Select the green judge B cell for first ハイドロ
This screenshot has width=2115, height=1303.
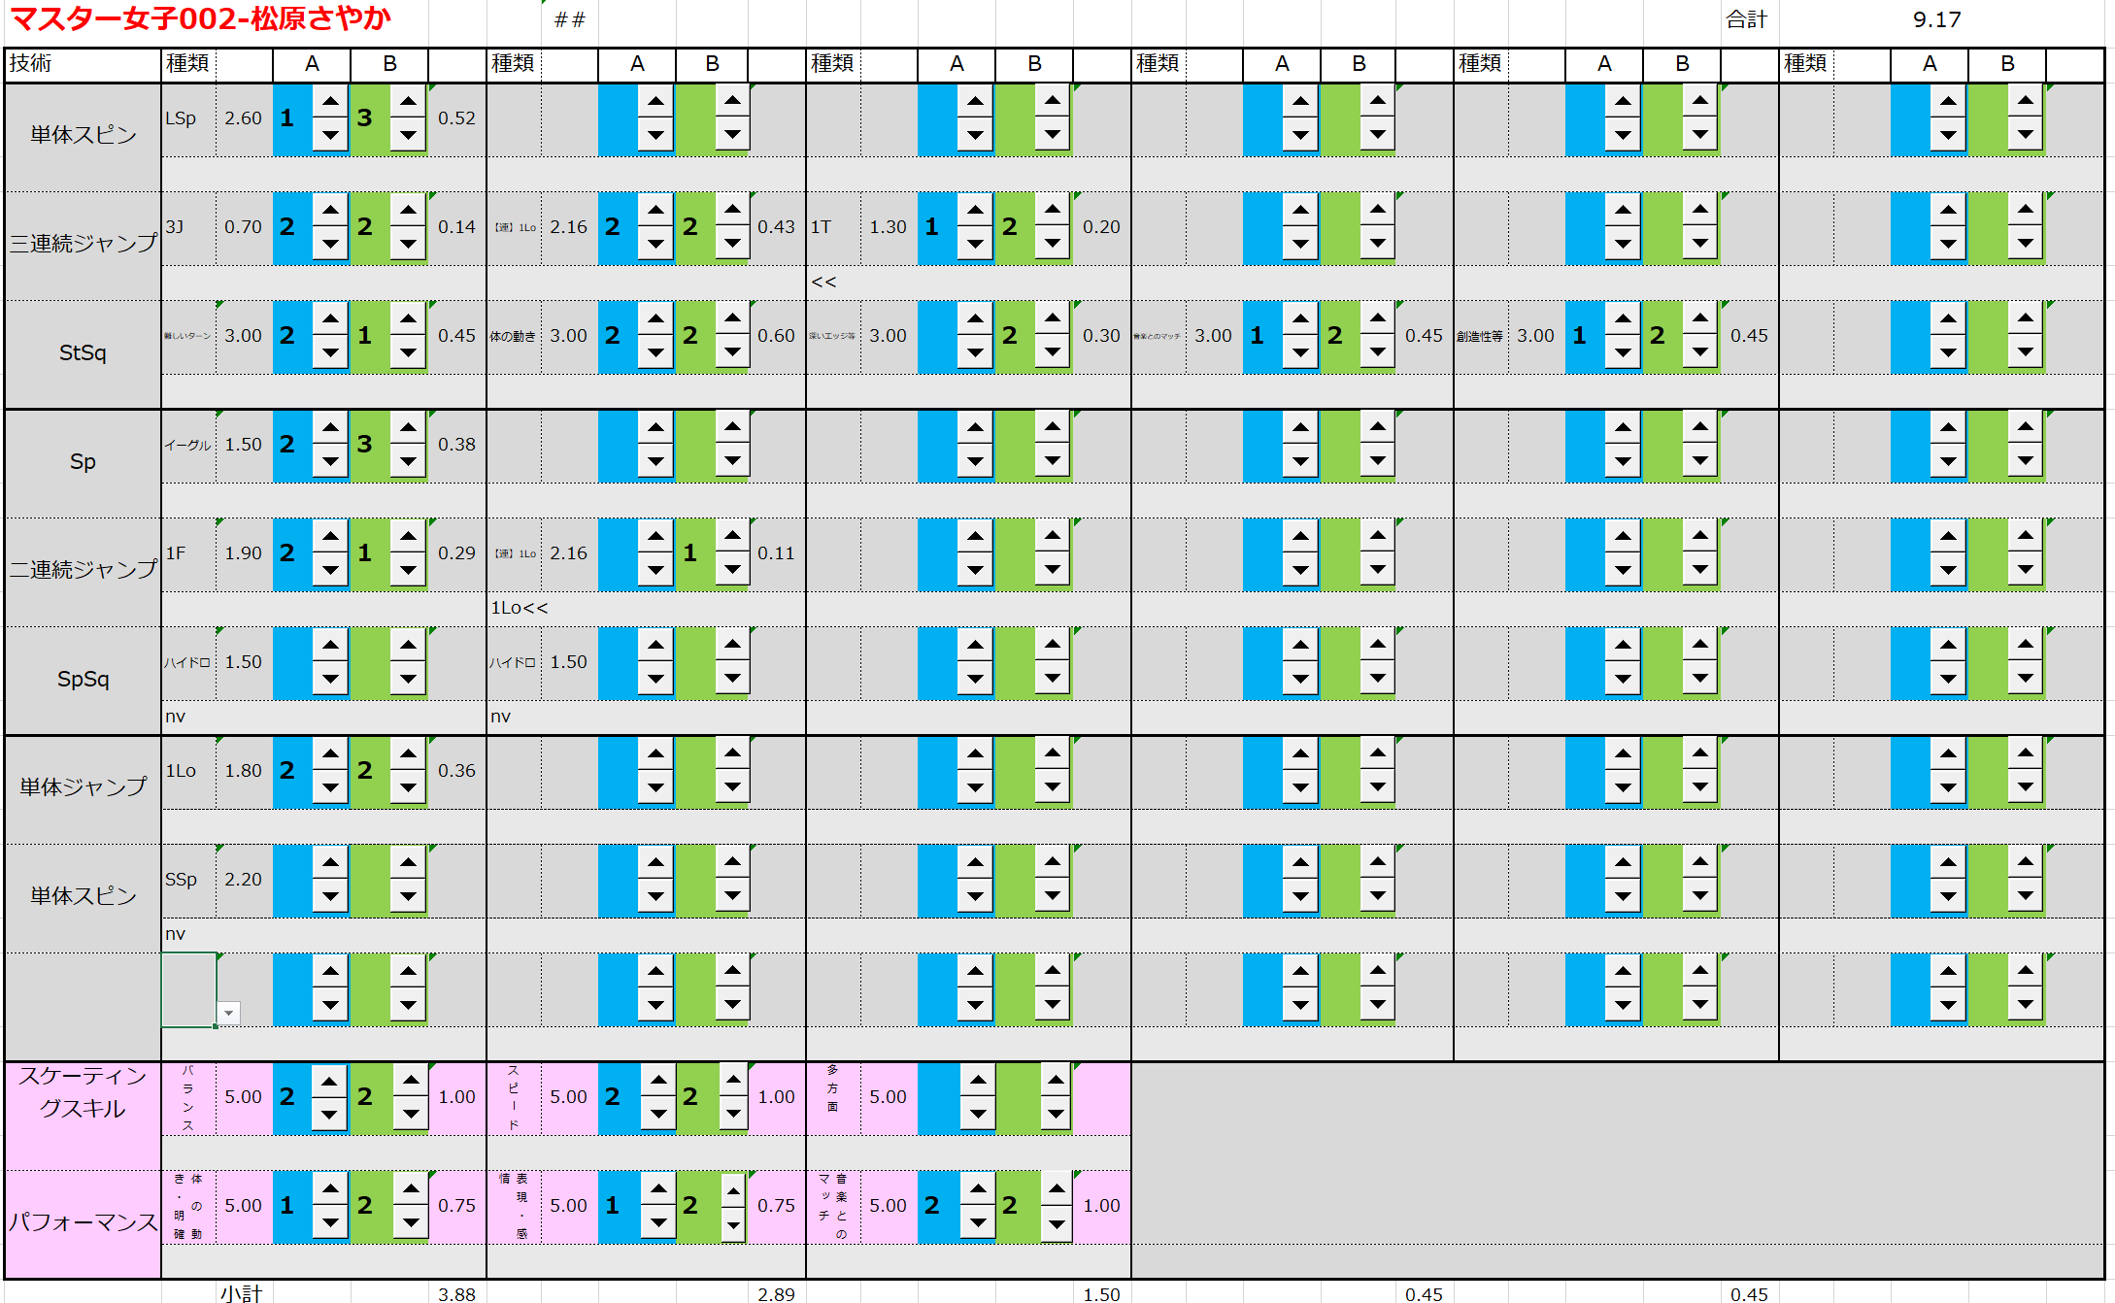pos(369,662)
